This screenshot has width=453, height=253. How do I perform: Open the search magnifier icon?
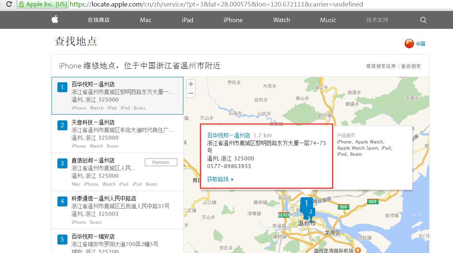point(423,20)
